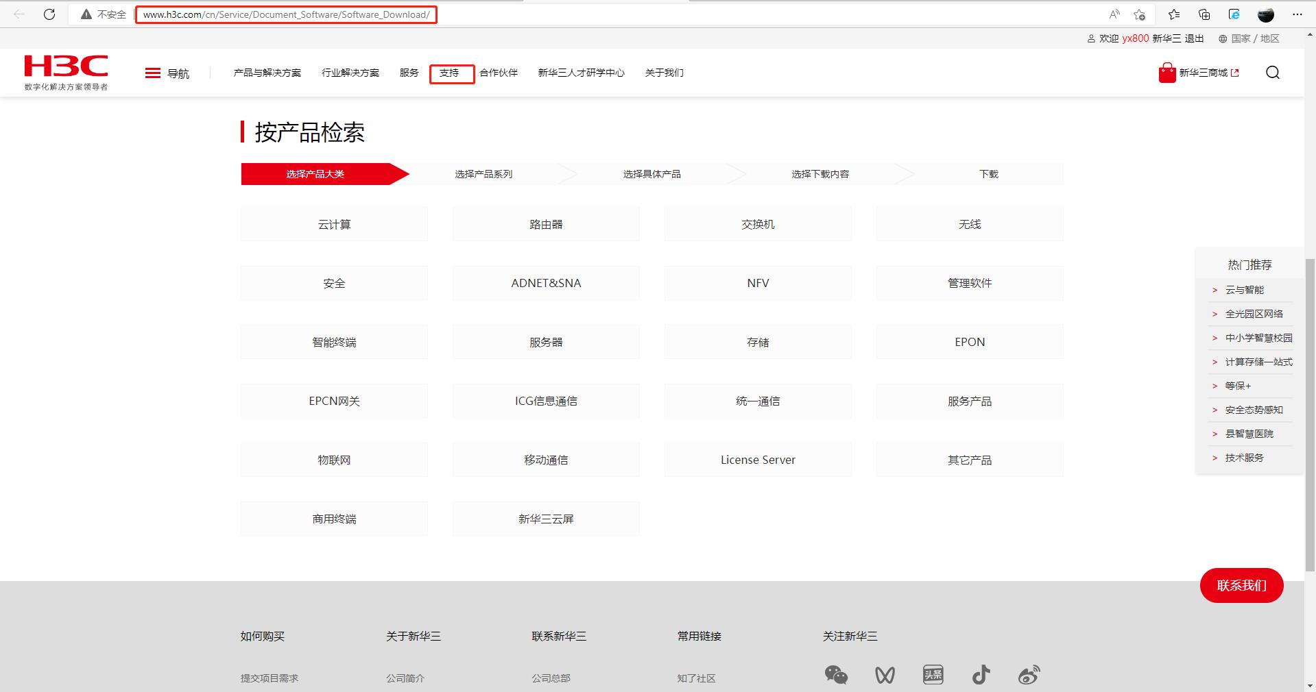Image resolution: width=1316 pixels, height=692 pixels.
Task: Reload the page with refresh icon
Action: click(x=49, y=14)
